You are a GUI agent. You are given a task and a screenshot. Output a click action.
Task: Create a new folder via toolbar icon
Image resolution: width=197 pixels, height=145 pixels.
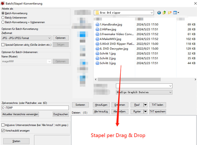[170, 12]
